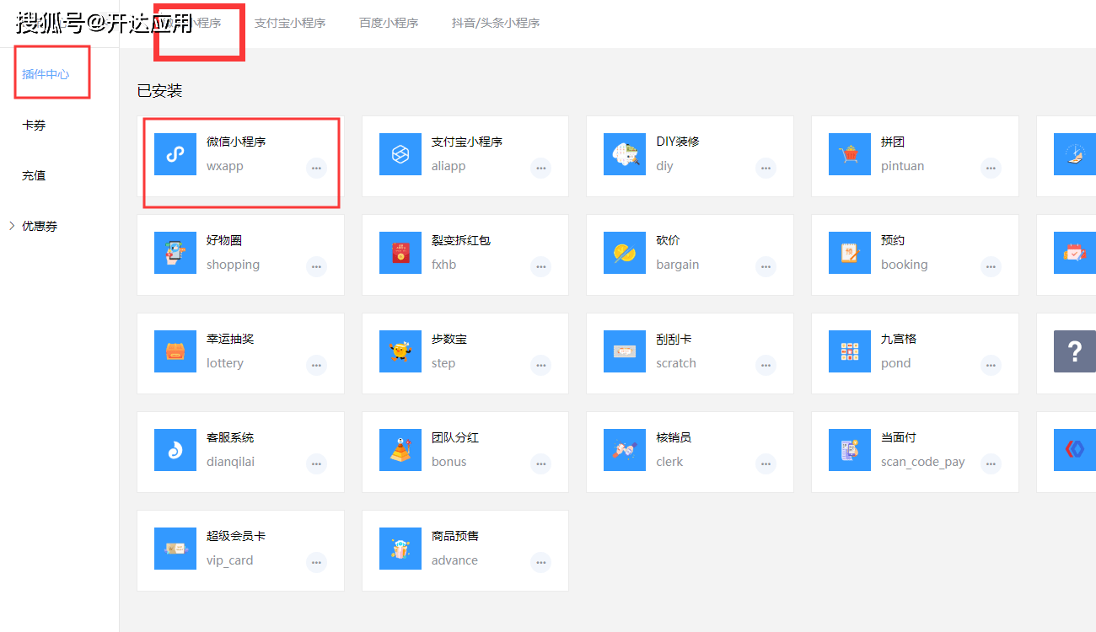Screen dimensions: 1096x632
Task: Open more options for 幸运抽奖
Action: point(316,365)
